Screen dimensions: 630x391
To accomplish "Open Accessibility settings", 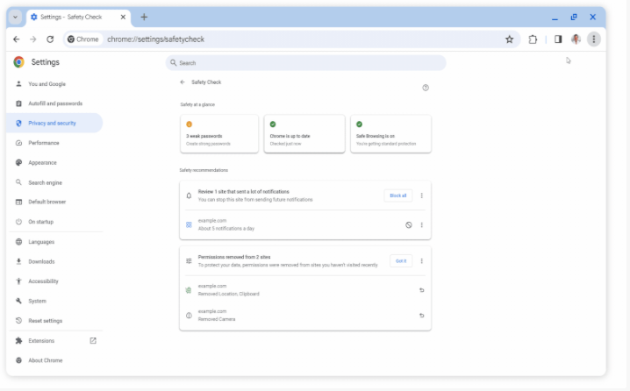I will point(54,281).
